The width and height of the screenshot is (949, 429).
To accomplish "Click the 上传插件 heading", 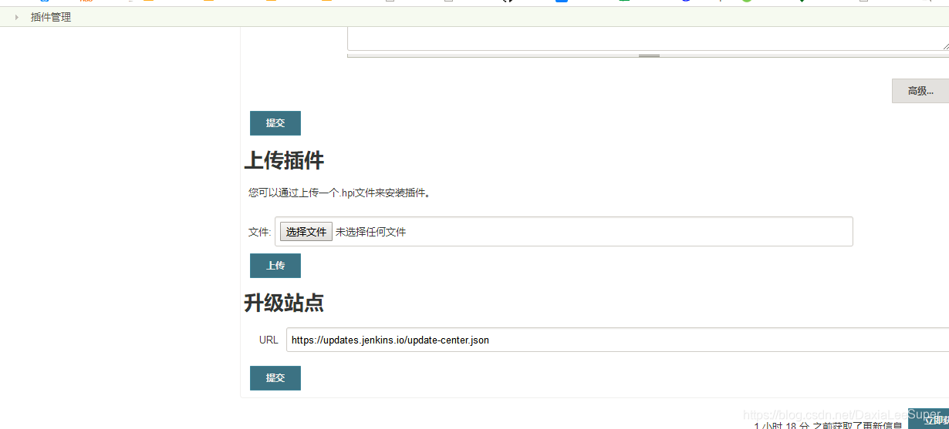I will pyautogui.click(x=284, y=160).
